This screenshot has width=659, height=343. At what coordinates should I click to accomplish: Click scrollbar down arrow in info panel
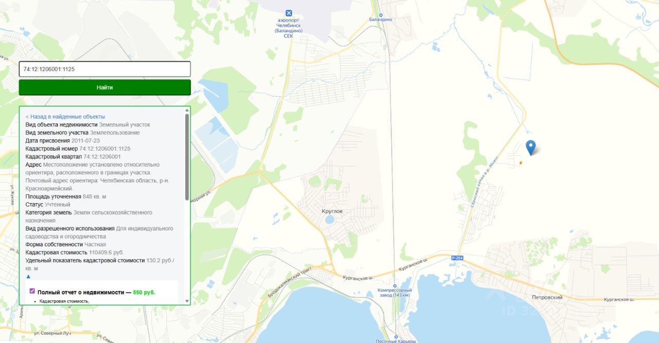pyautogui.click(x=187, y=301)
